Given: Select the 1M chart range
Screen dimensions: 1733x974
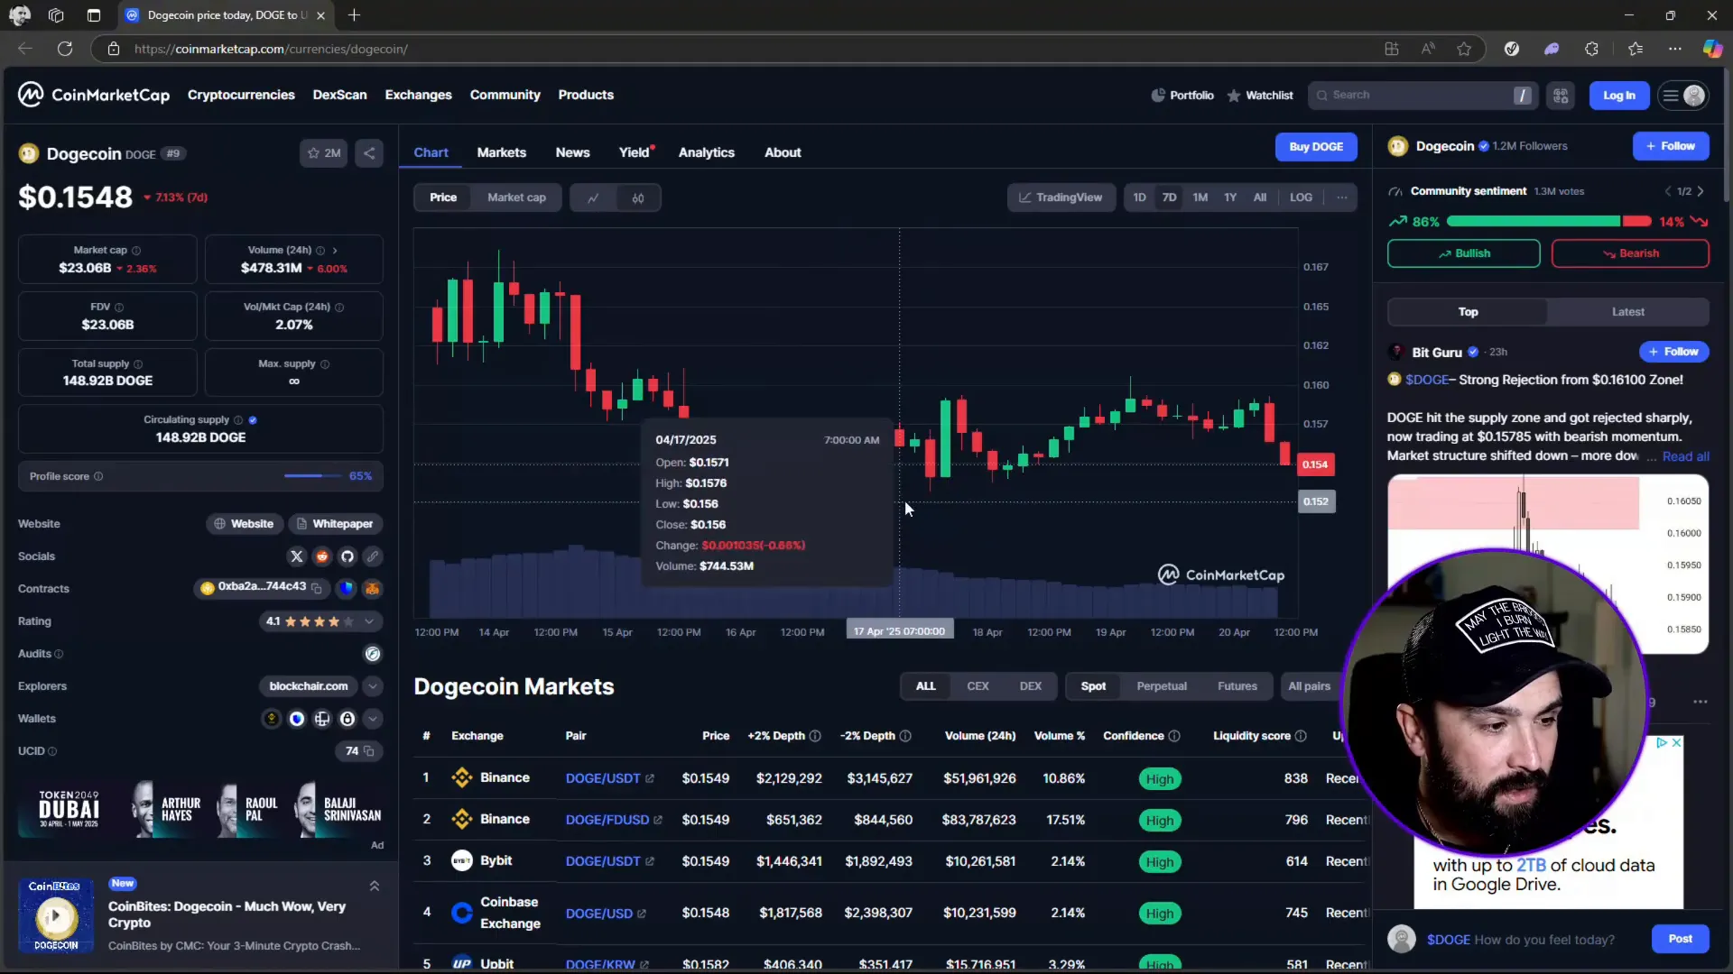Looking at the screenshot, I should point(1200,198).
